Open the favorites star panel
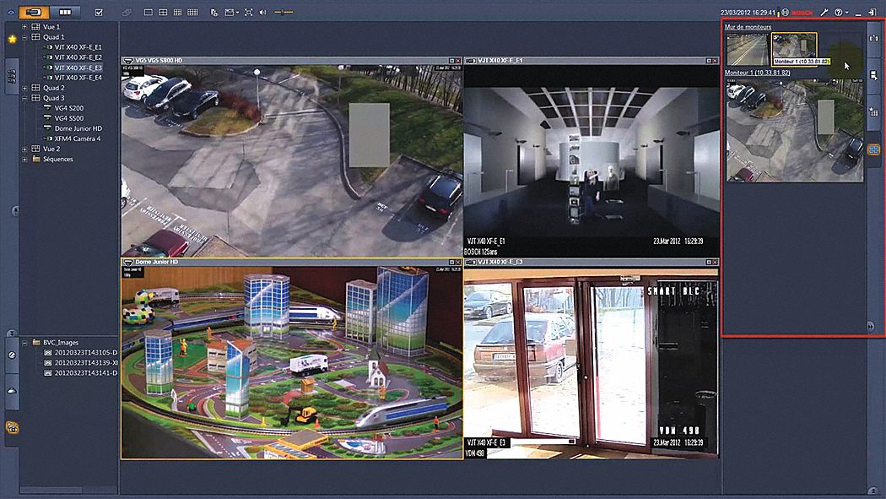The height and width of the screenshot is (499, 886). point(12,38)
